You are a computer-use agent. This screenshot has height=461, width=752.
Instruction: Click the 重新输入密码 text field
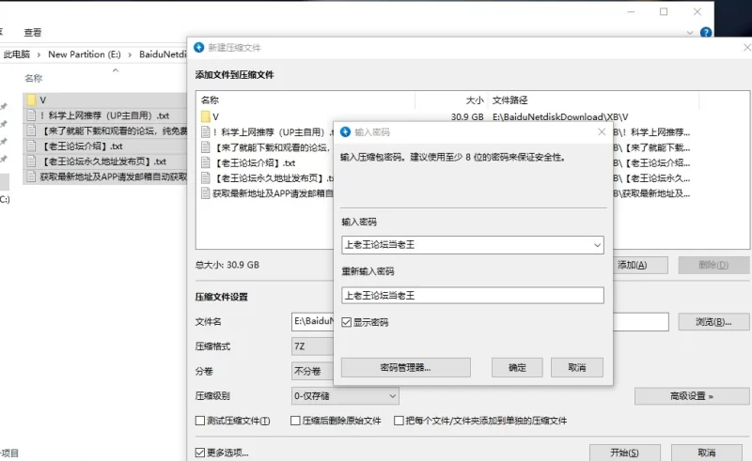(472, 295)
